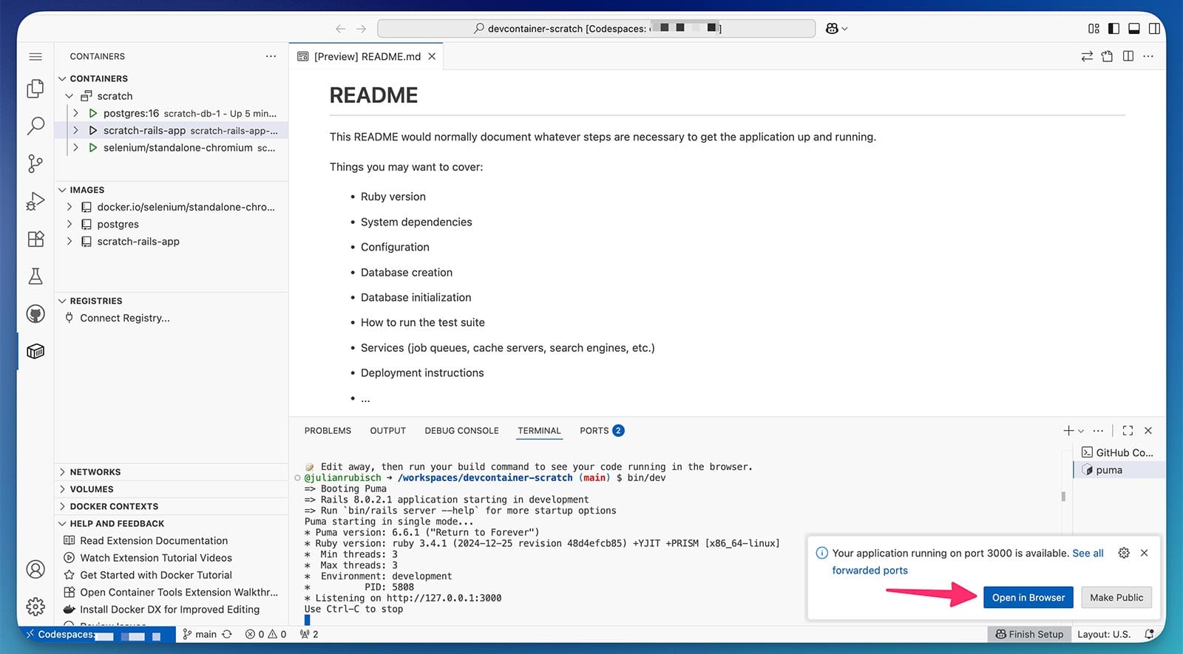Toggle the bottom panel layout button
This screenshot has width=1183, height=654.
click(x=1133, y=29)
